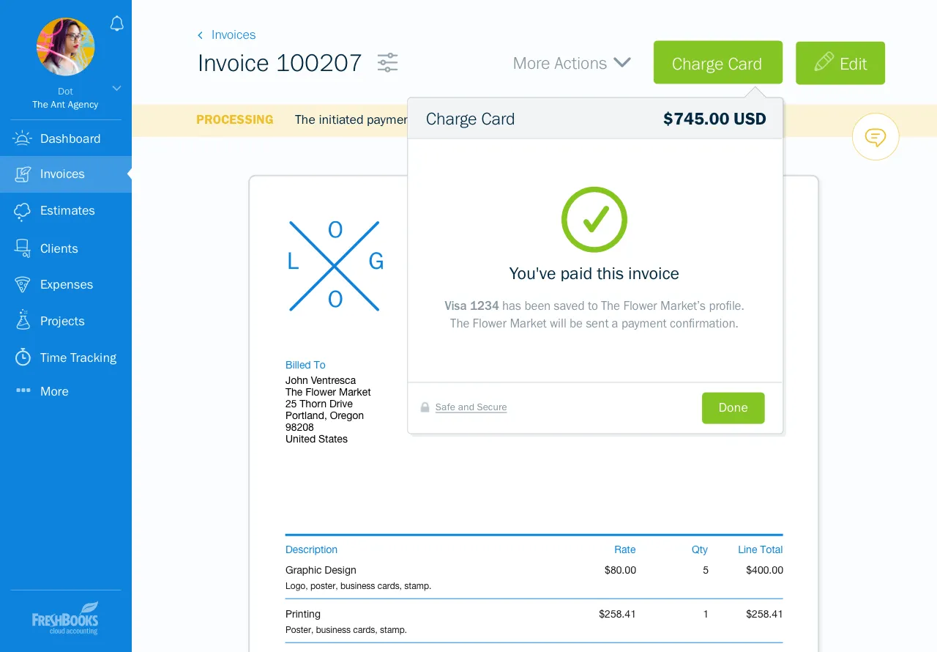Click the chat bubble help icon
937x652 pixels.
(x=876, y=137)
